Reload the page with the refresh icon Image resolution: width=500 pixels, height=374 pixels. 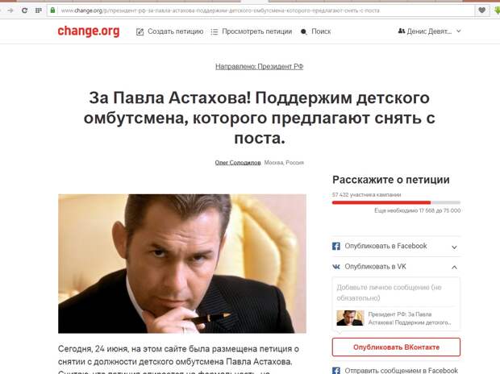pyautogui.click(x=24, y=10)
